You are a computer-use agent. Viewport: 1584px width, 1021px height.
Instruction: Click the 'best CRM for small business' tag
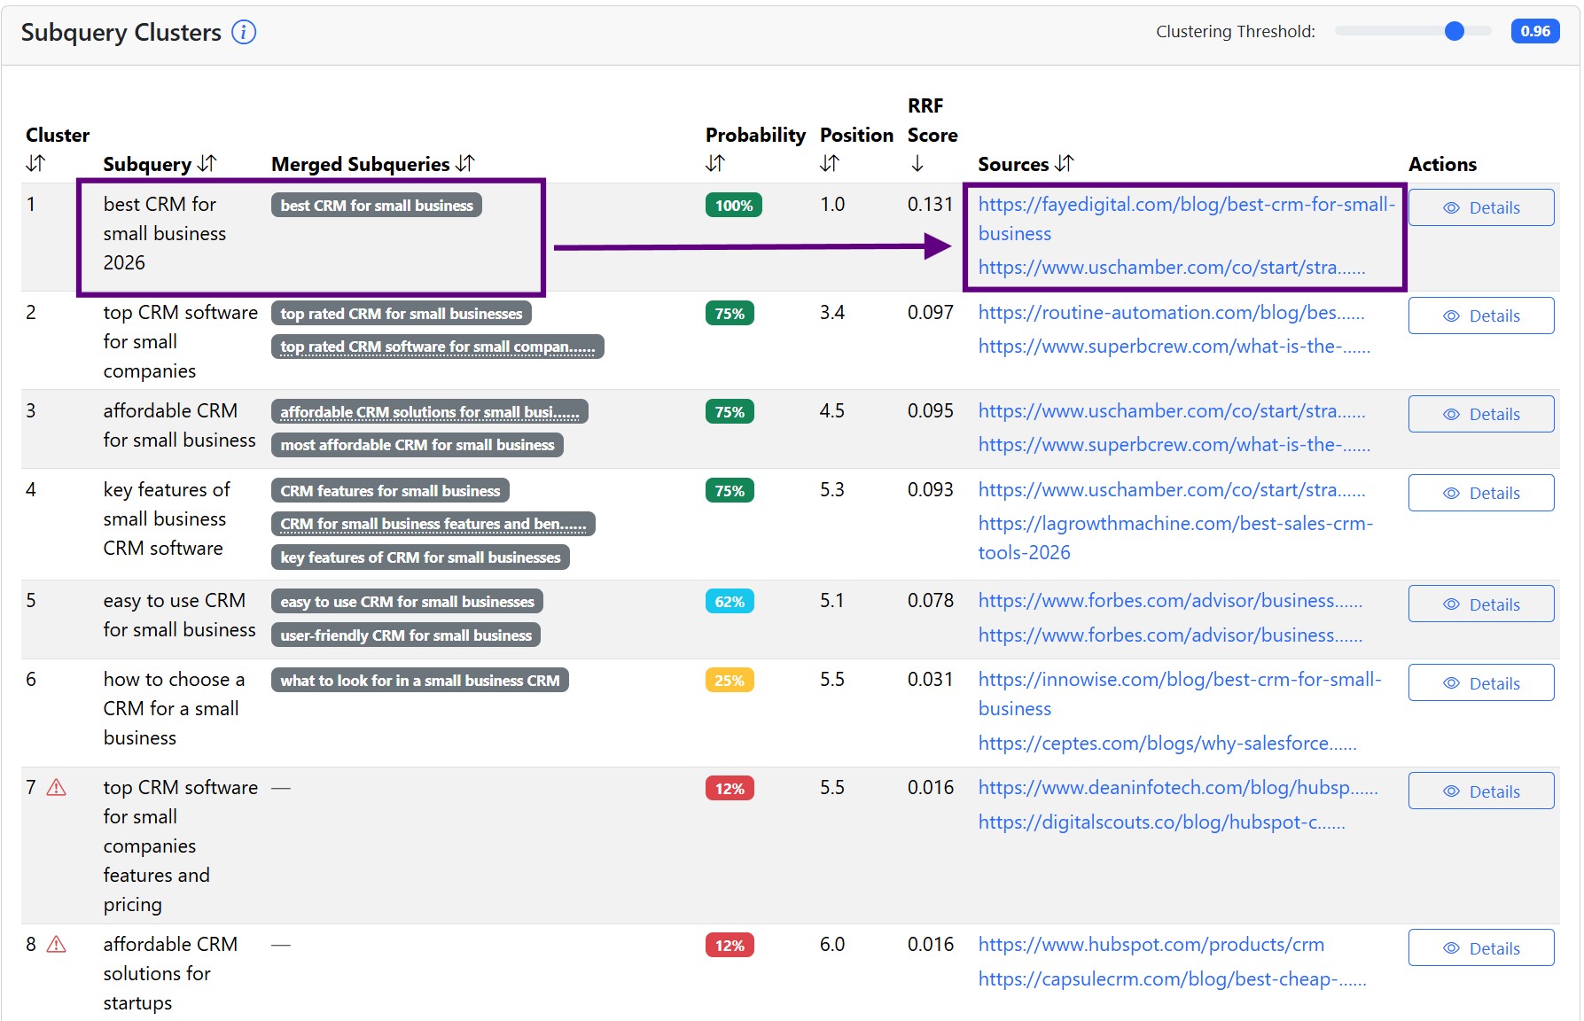377,206
